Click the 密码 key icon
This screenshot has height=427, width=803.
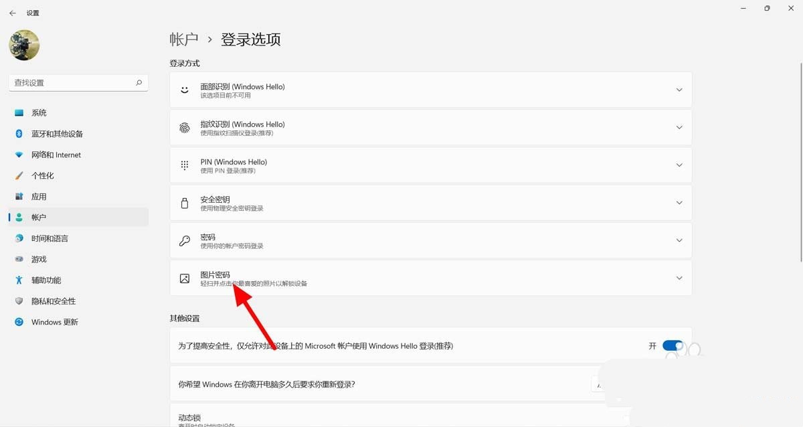click(184, 240)
